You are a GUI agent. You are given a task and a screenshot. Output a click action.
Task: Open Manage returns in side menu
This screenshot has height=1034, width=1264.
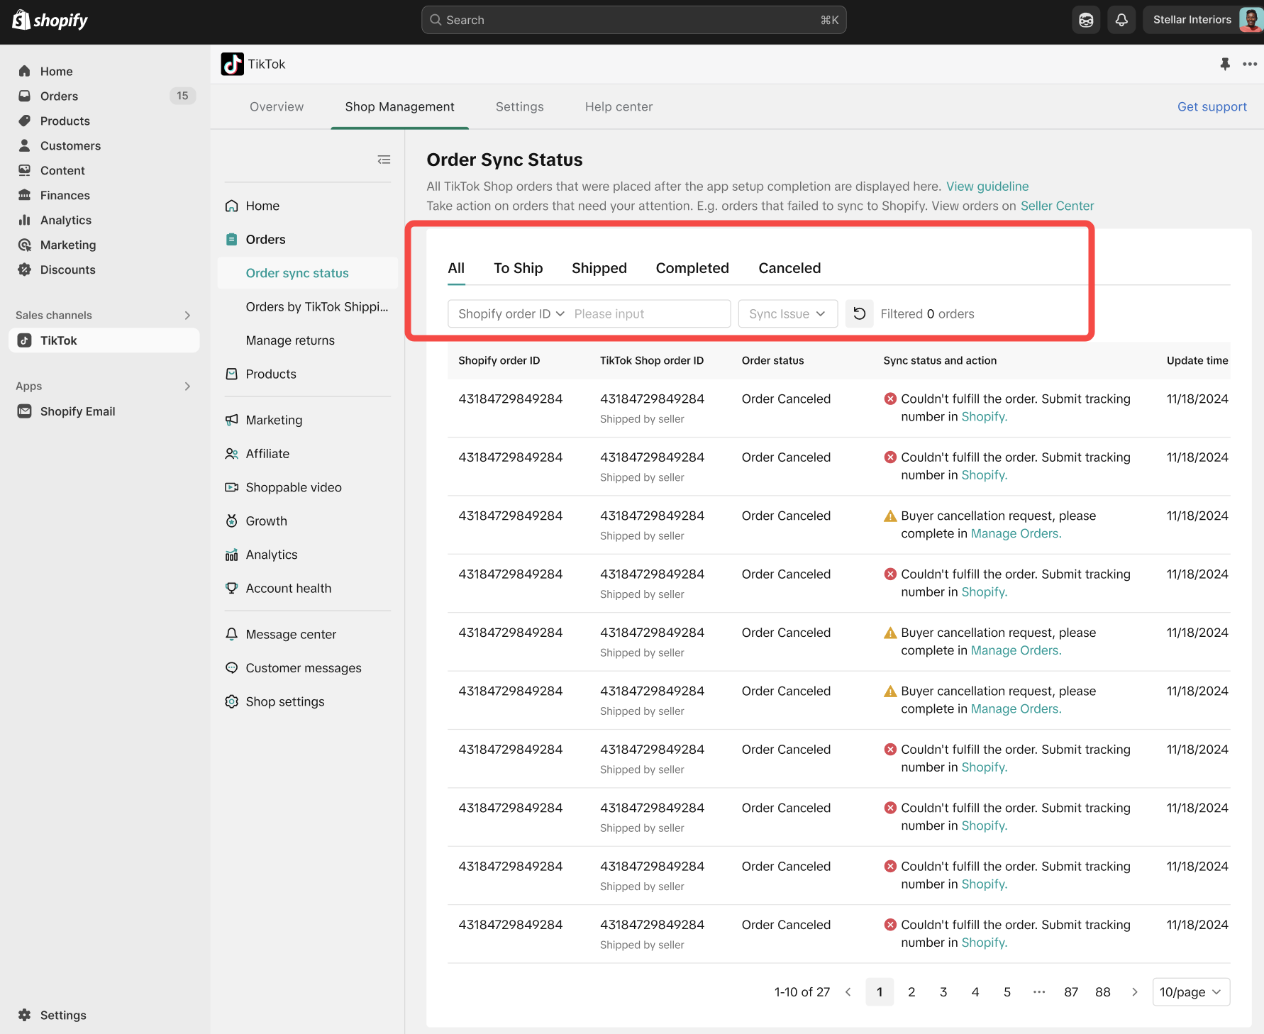click(290, 340)
